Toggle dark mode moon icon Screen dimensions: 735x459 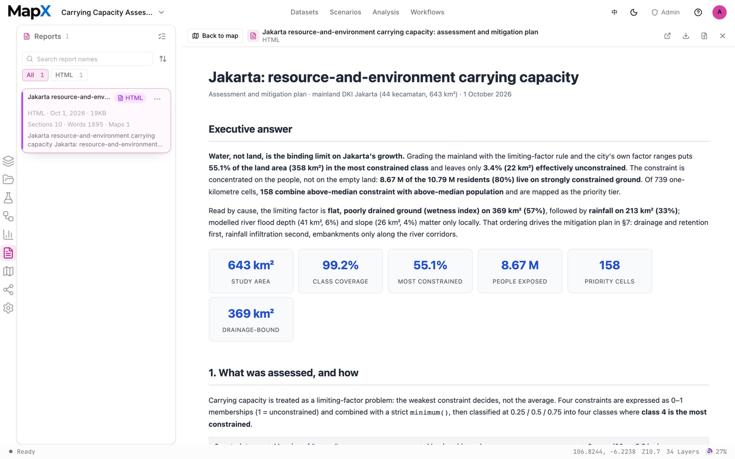(634, 12)
